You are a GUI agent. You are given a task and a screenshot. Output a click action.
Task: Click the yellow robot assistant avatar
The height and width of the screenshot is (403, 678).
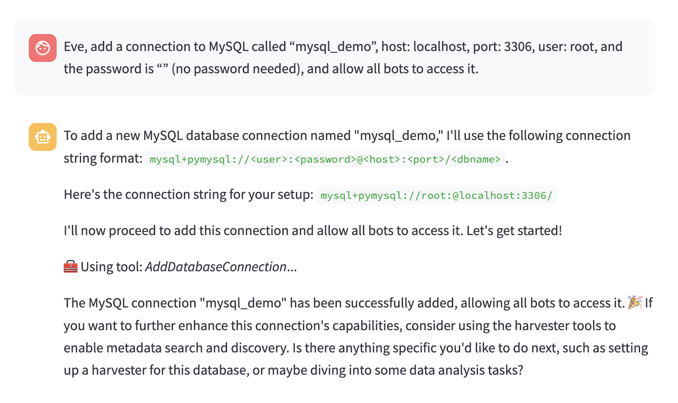(43, 137)
